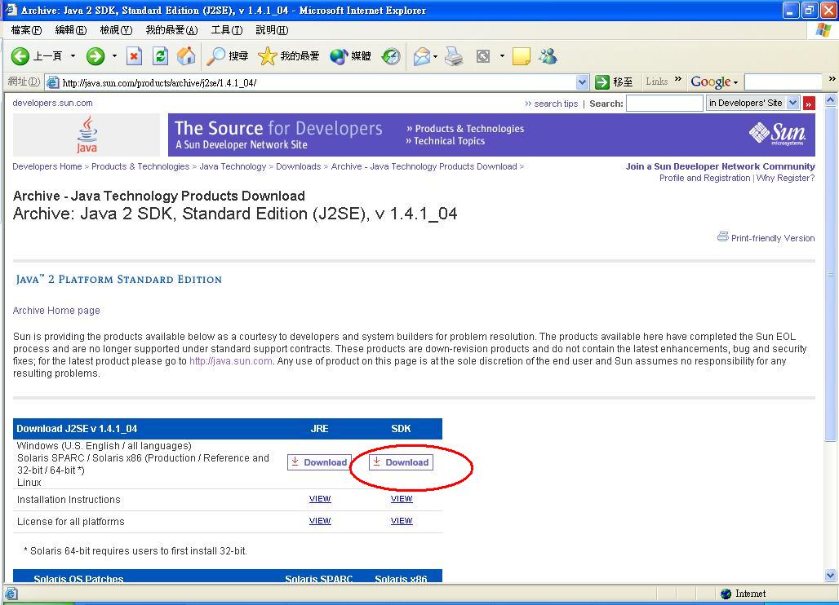Viewport: 839px width, 605px height.
Task: Expand the Forward button history dropdown
Action: 114,56
